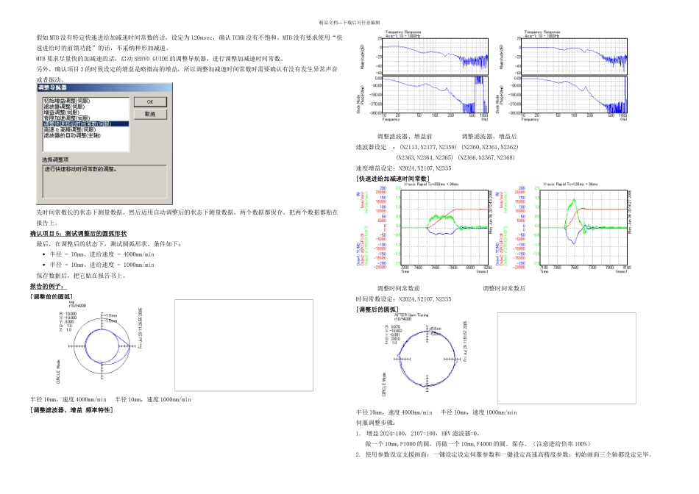Image resolution: width=699 pixels, height=494 pixels.
Task: Select 滤波器调整(伺服) list entry
Action: tap(64, 107)
